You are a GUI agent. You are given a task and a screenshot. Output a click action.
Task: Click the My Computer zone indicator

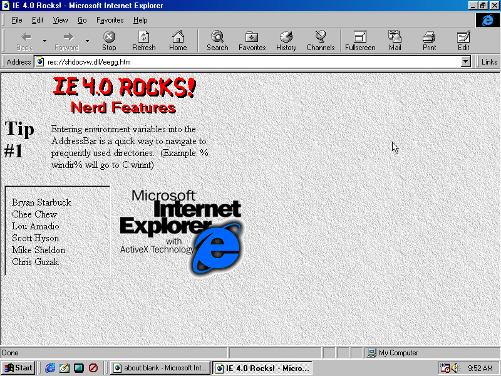(431, 353)
